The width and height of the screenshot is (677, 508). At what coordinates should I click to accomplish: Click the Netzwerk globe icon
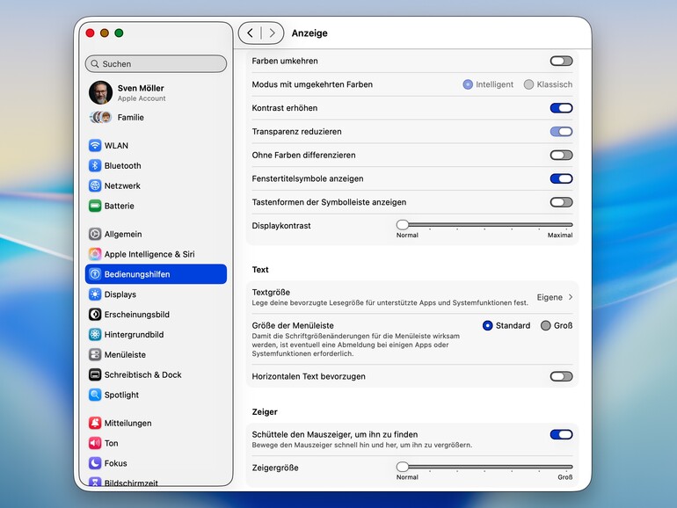[95, 185]
